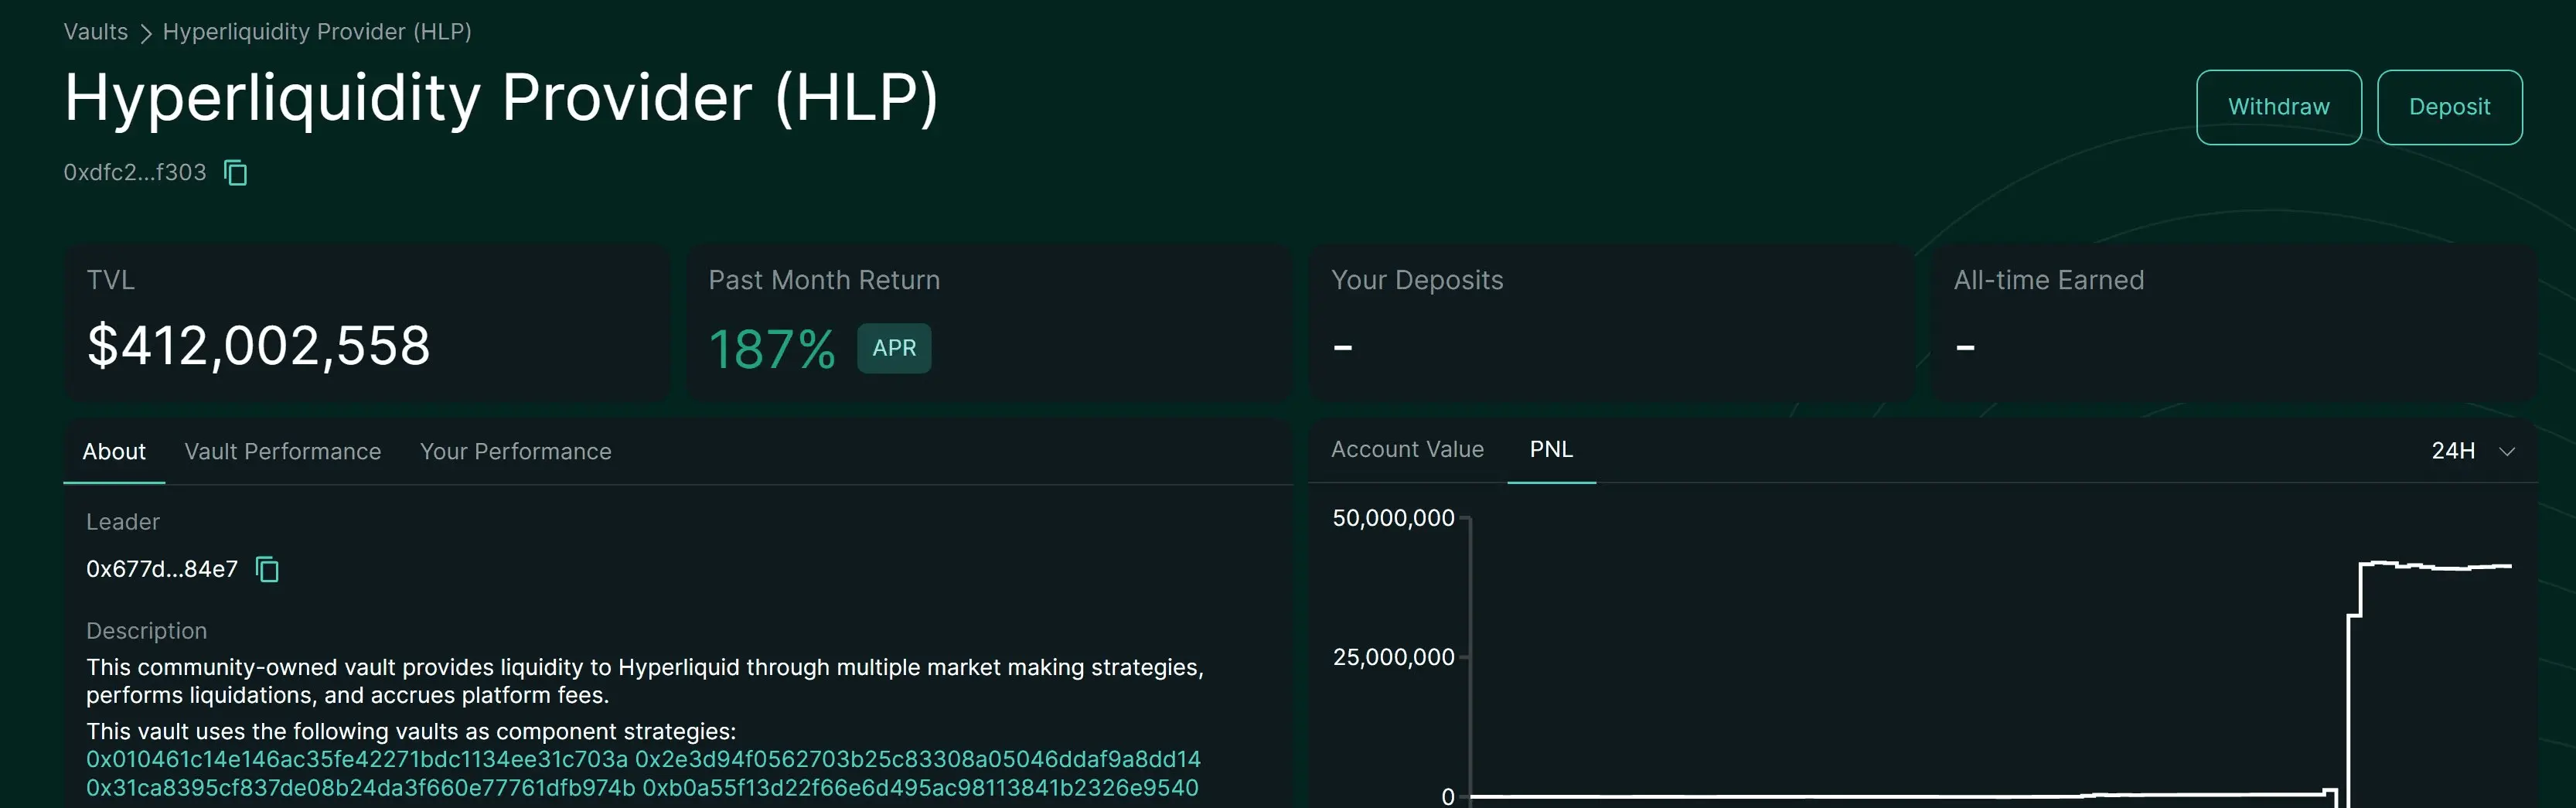Viewport: 2576px width, 808px height.
Task: Open component vault 0x010461c14e146ac35fe42271bdc1134ee31c703a
Action: point(357,760)
